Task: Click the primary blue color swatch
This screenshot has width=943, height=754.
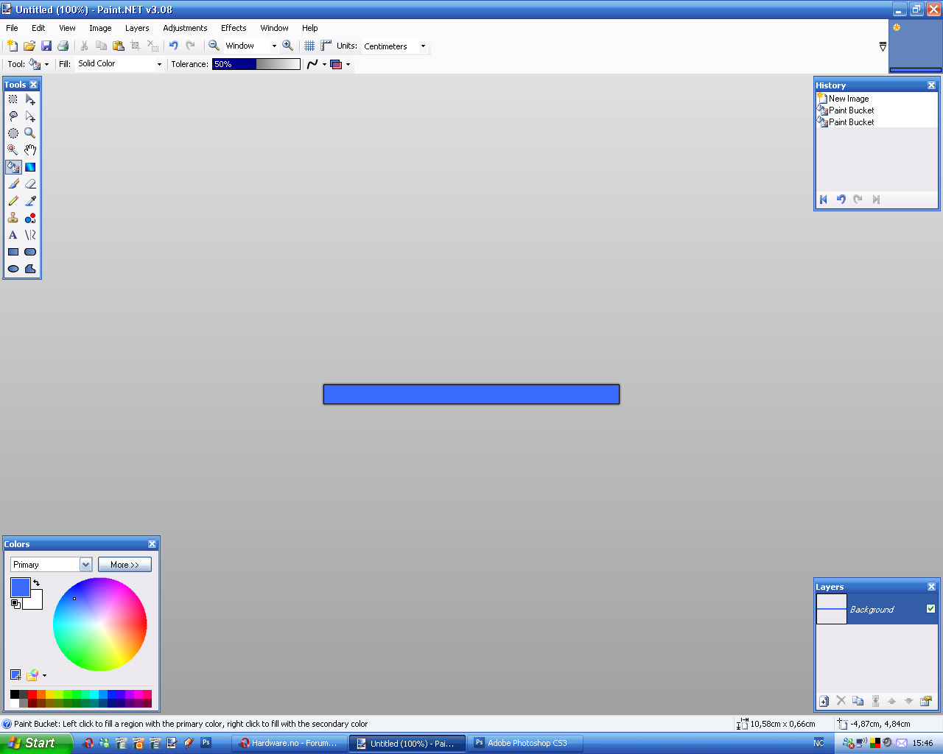Action: (x=20, y=587)
